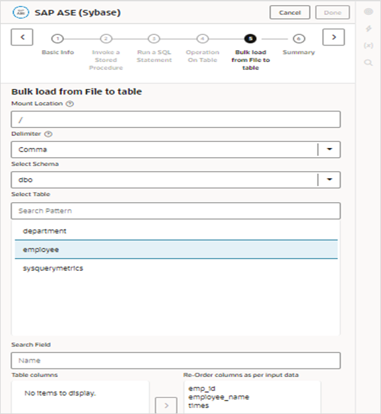
Task: Click the Search Pattern table field
Action: coord(176,211)
